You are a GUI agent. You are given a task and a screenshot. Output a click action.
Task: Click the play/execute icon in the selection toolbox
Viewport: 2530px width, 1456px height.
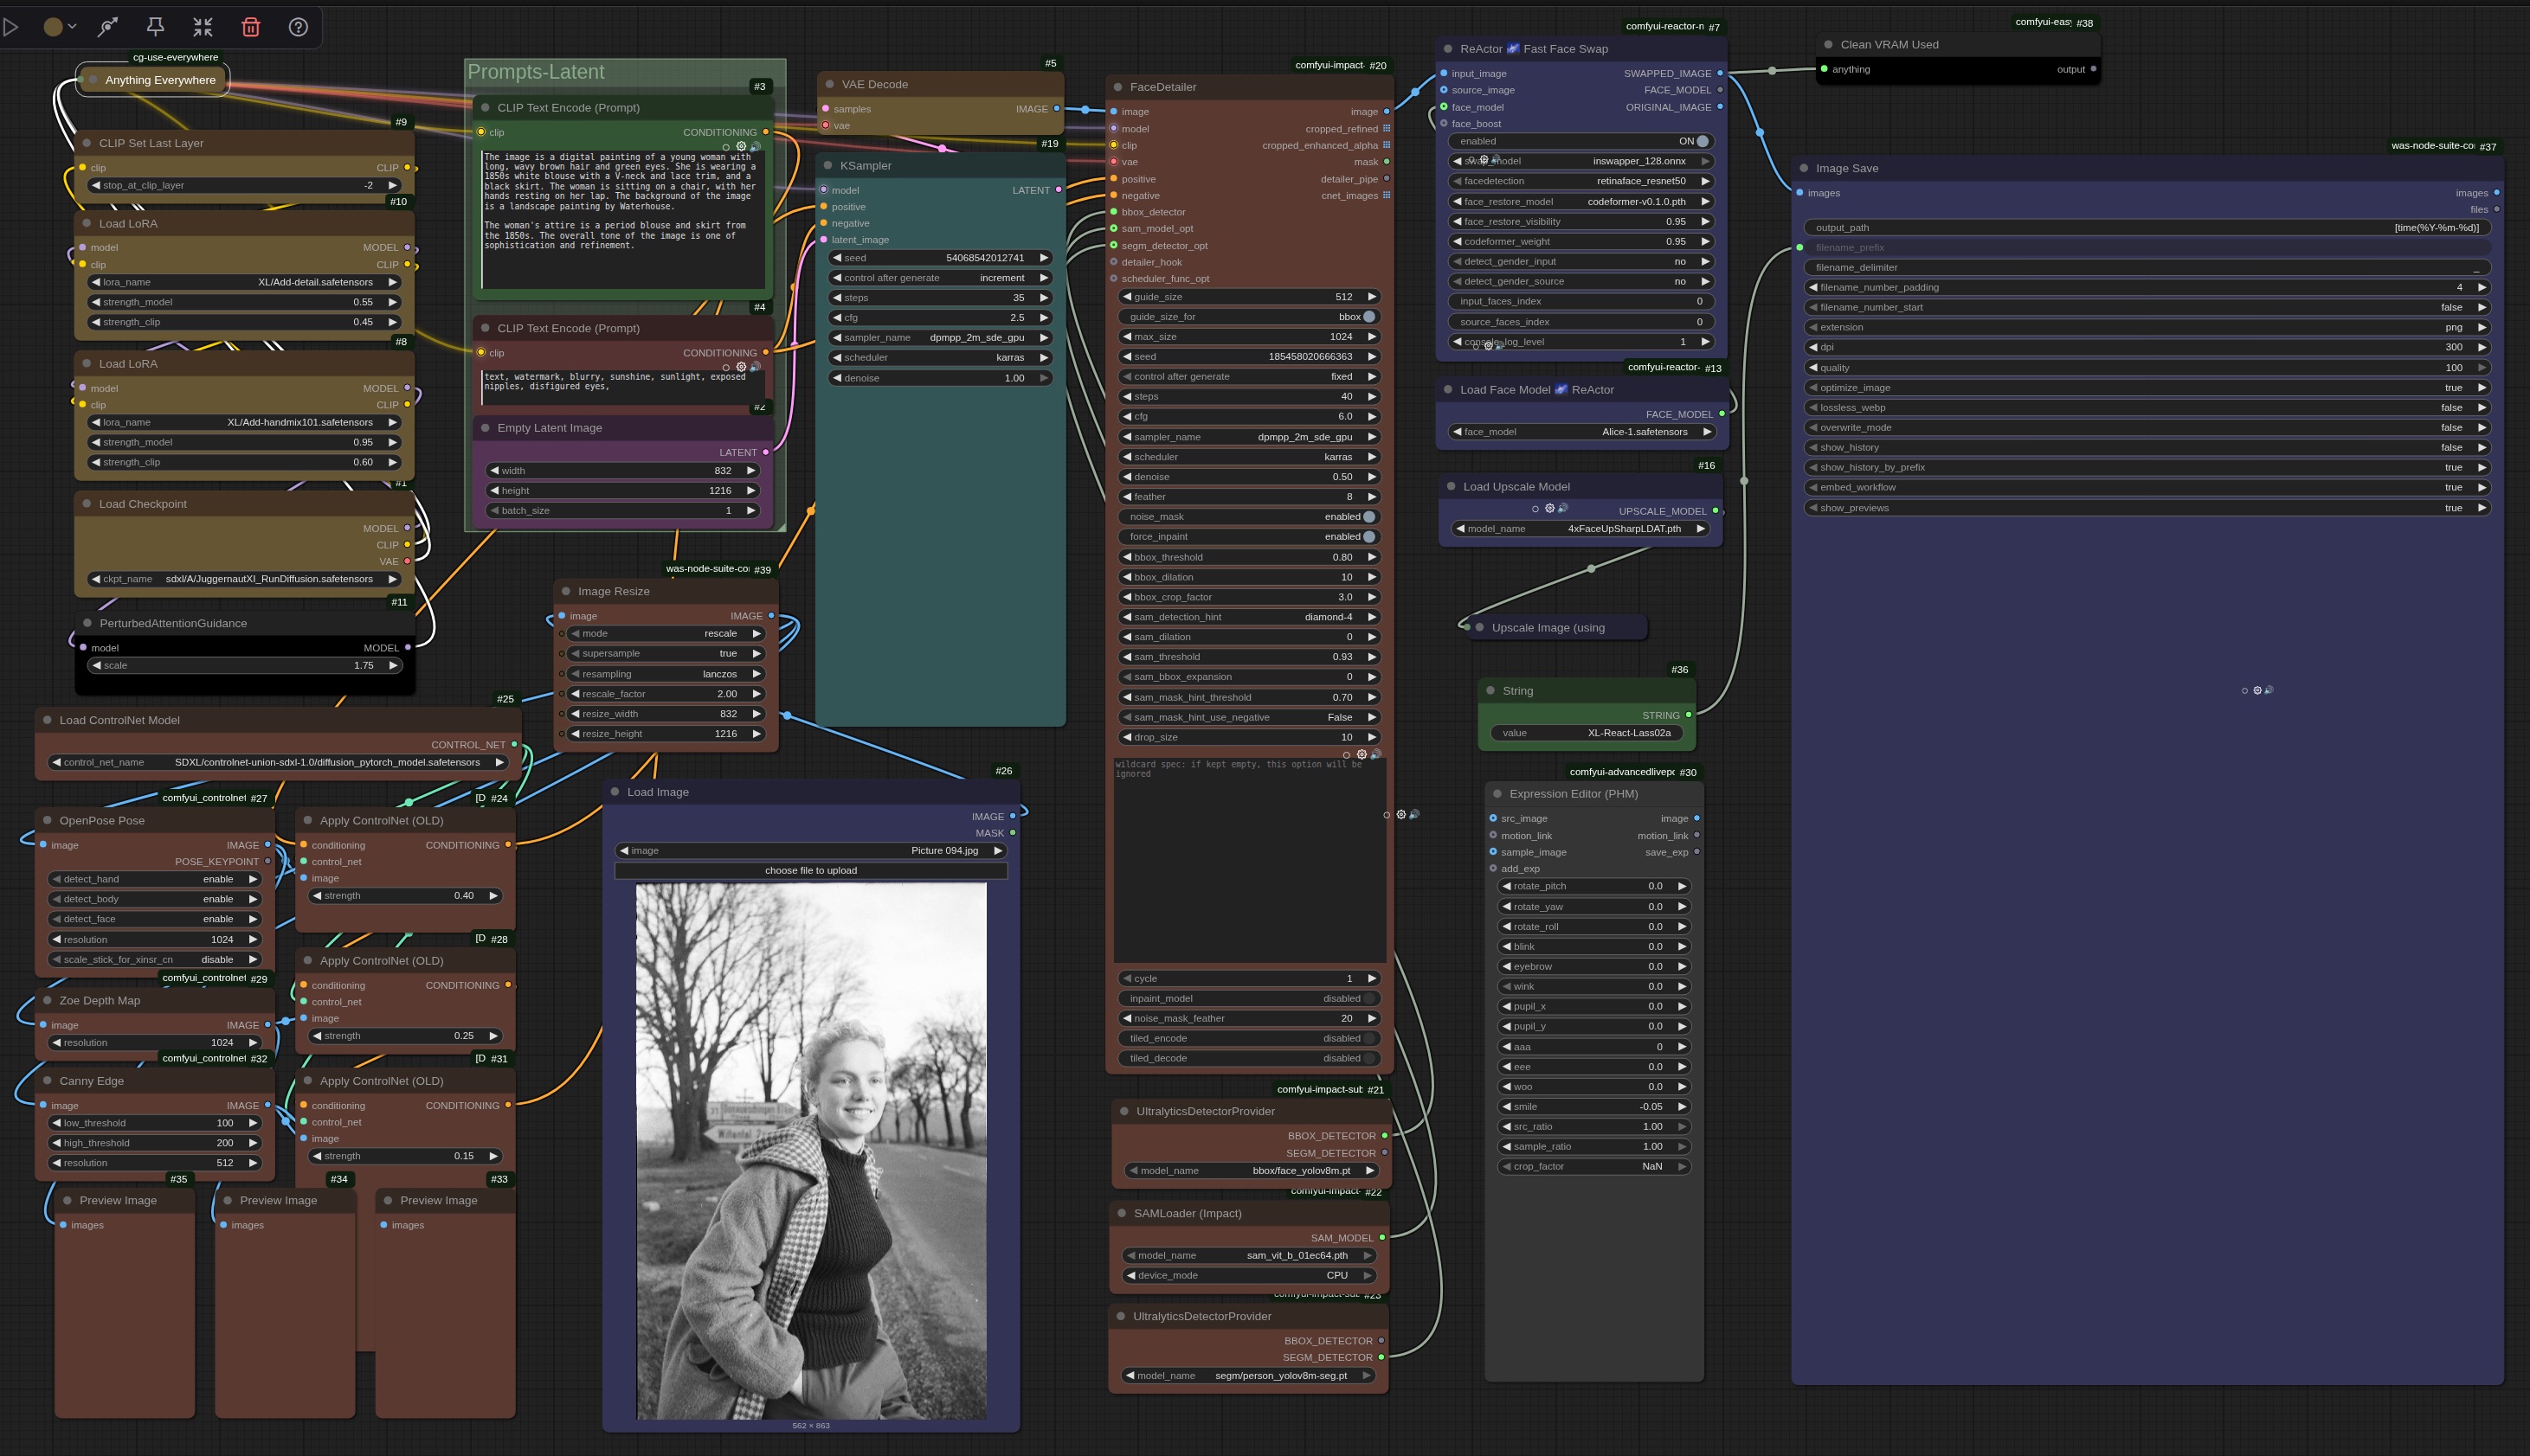pos(11,27)
